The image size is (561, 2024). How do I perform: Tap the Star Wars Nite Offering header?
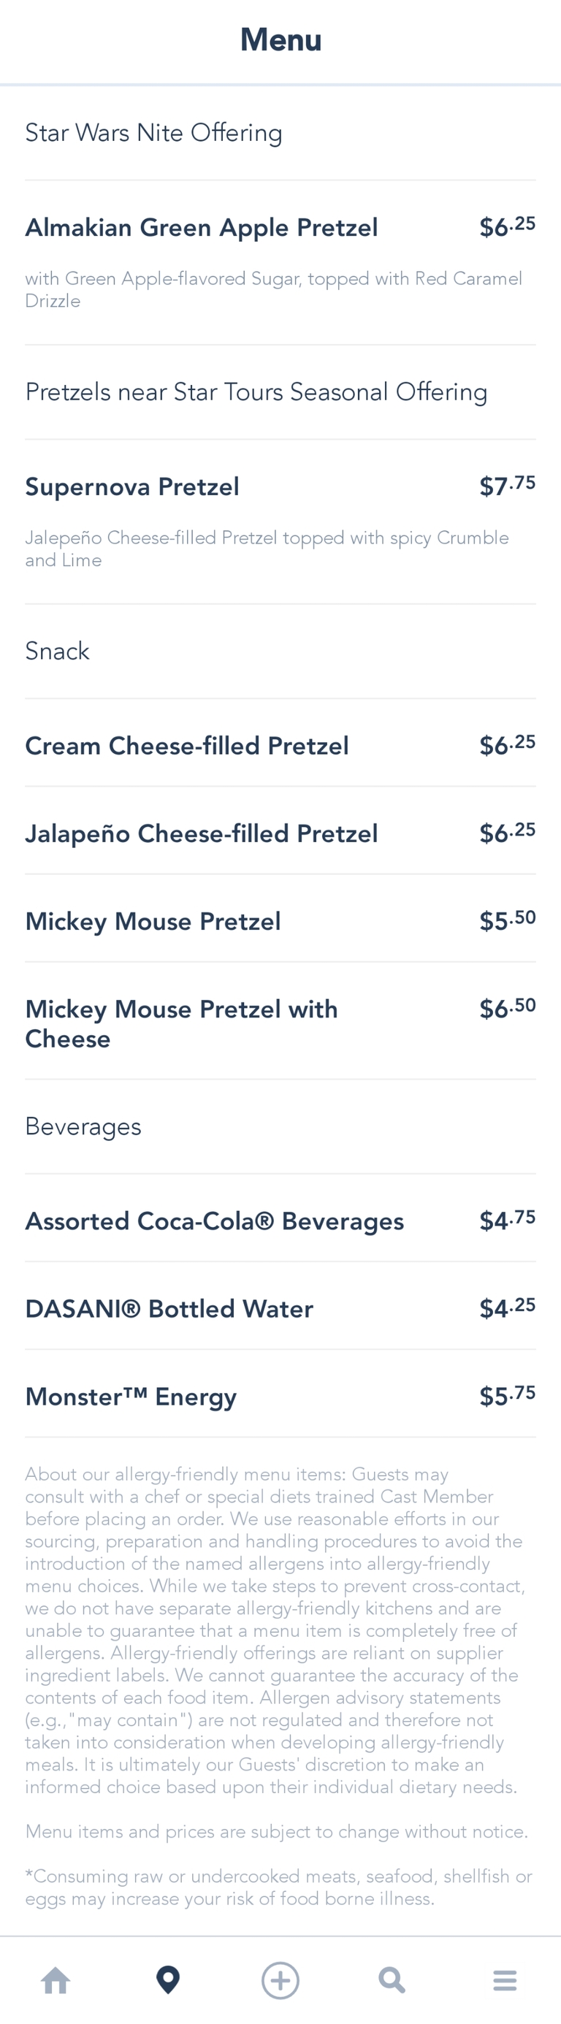153,133
